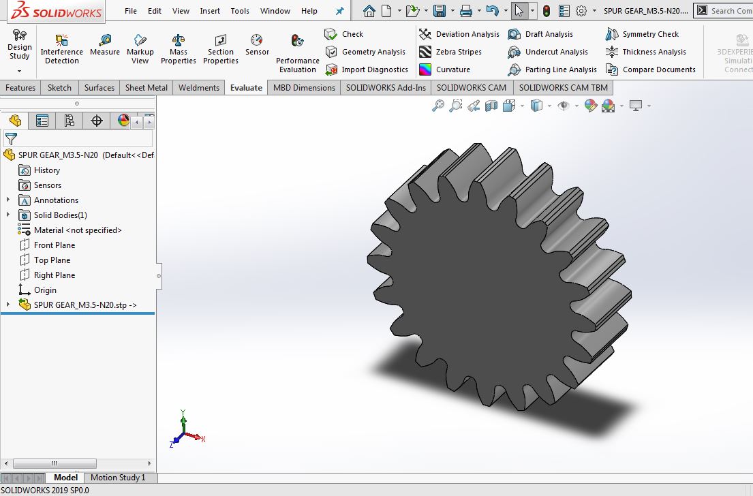Expand the Save dropdown arrow
The image size is (753, 496).
[x=452, y=11]
